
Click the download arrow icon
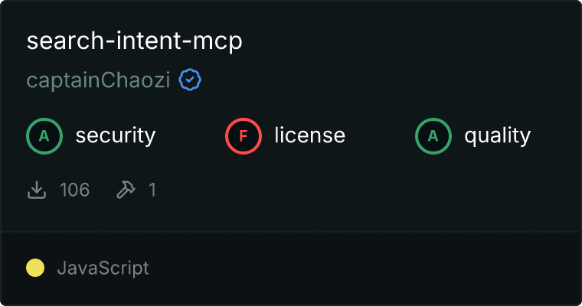(37, 190)
